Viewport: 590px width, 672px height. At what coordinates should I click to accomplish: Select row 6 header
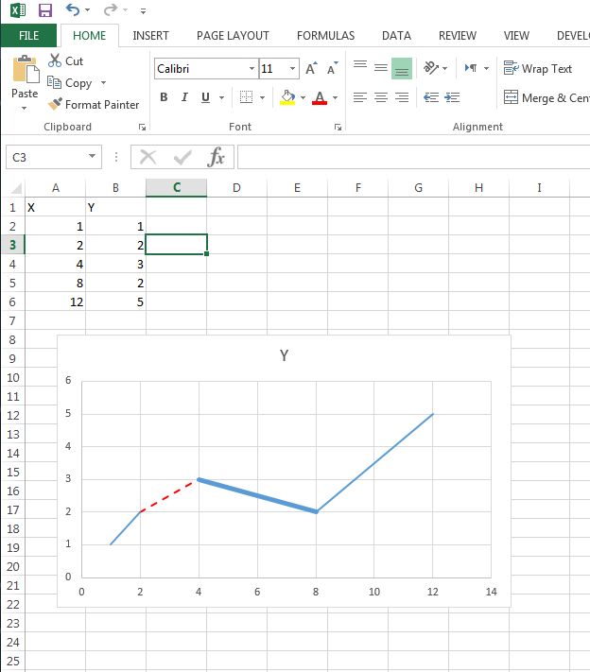click(12, 302)
